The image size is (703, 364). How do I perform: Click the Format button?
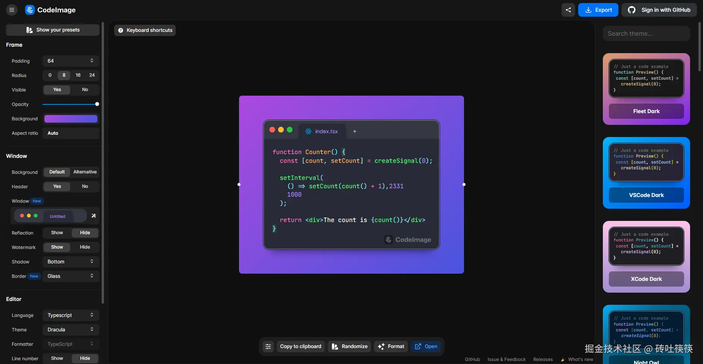tap(391, 347)
